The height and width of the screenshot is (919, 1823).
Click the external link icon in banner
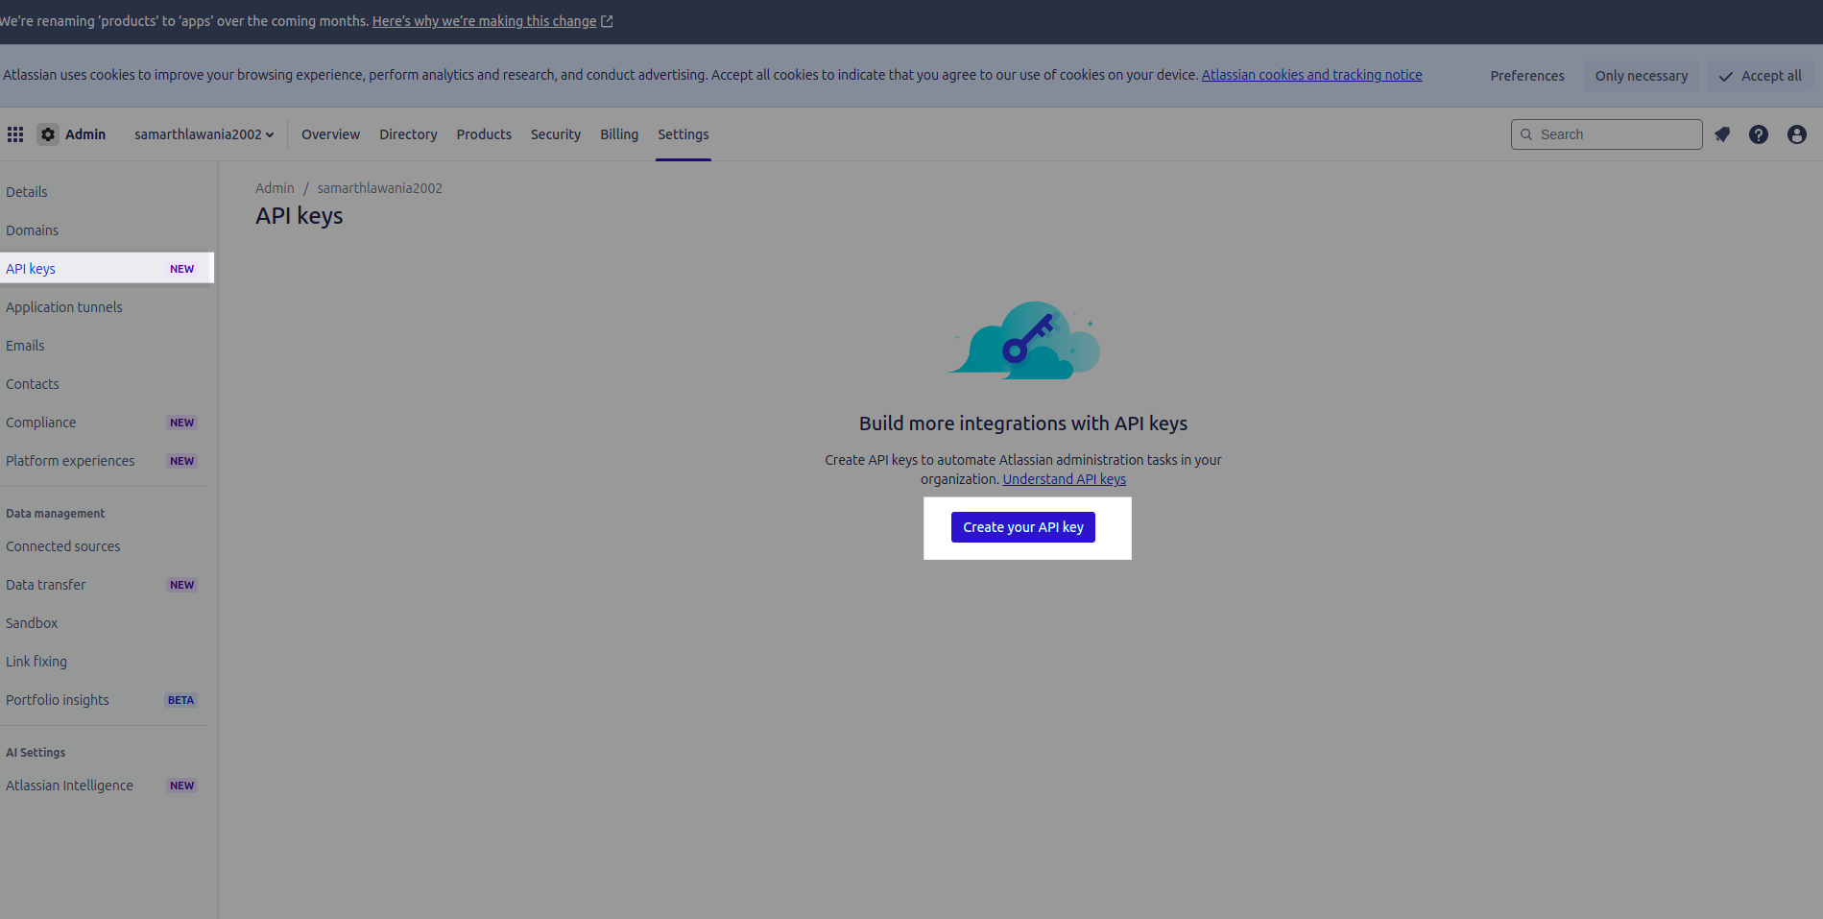pos(607,21)
